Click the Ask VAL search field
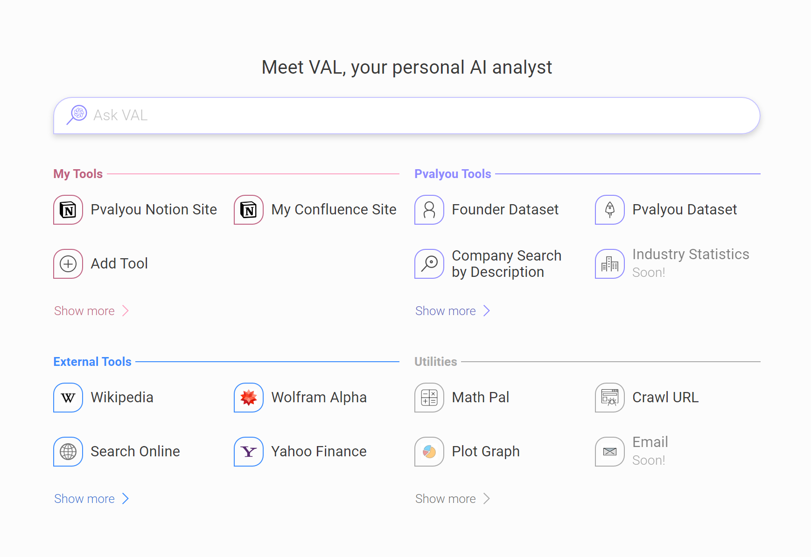This screenshot has height=557, width=811. click(406, 116)
